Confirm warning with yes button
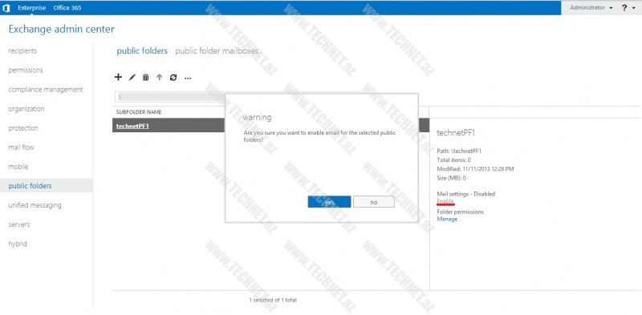The height and width of the screenshot is (315, 642). pyautogui.click(x=329, y=202)
